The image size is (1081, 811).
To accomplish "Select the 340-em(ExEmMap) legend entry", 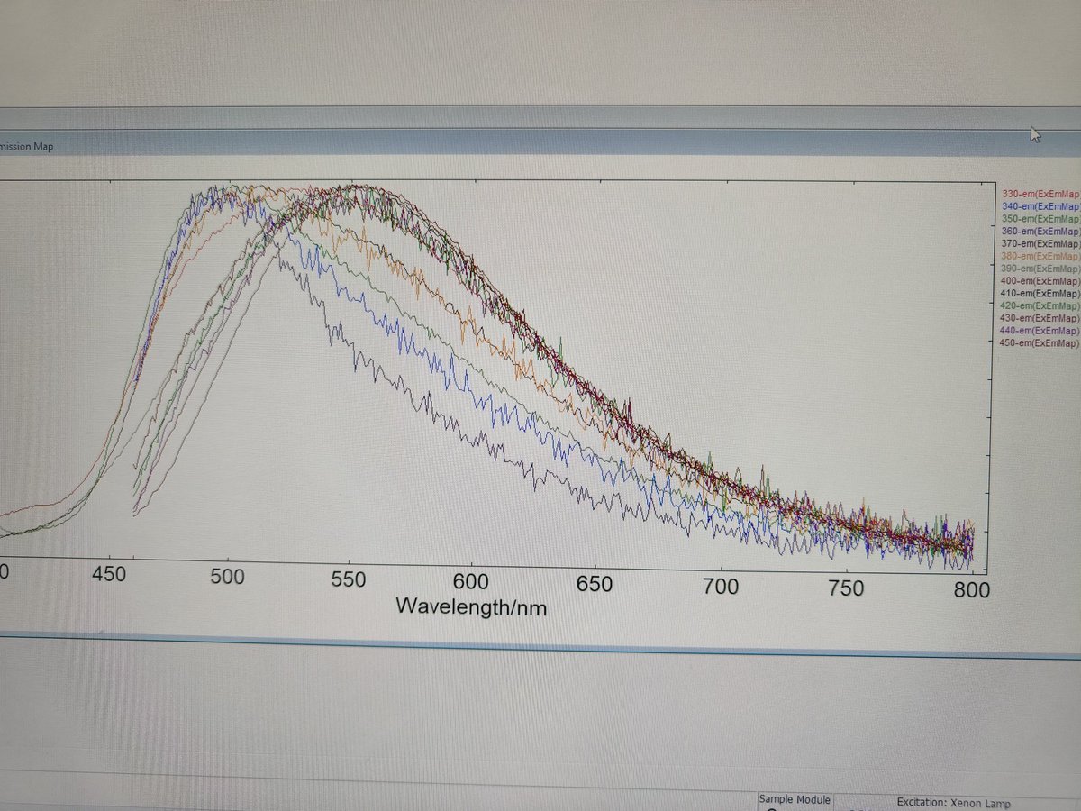I will [x=1040, y=206].
